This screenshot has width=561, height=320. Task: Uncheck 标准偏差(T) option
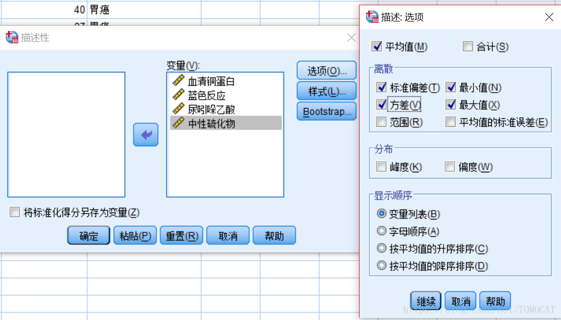[x=381, y=87]
